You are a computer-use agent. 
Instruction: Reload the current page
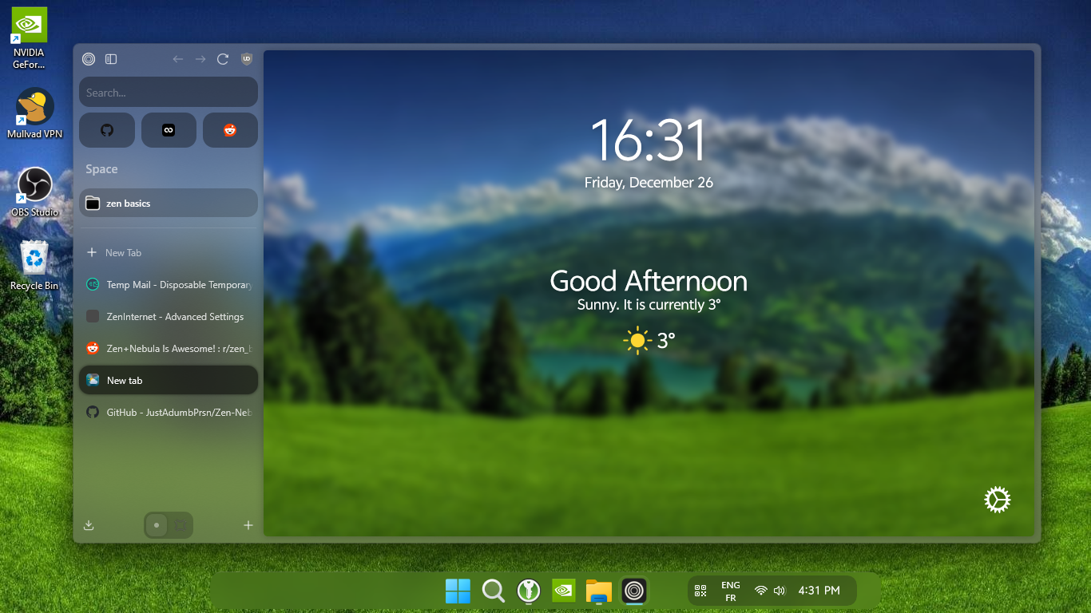[223, 59]
